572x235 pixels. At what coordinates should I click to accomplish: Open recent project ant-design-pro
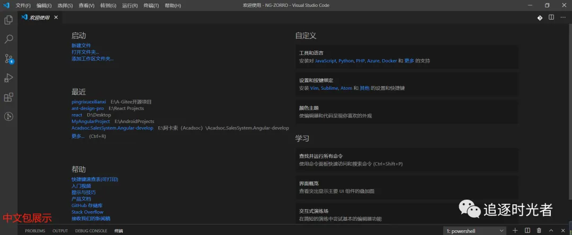[x=87, y=108]
